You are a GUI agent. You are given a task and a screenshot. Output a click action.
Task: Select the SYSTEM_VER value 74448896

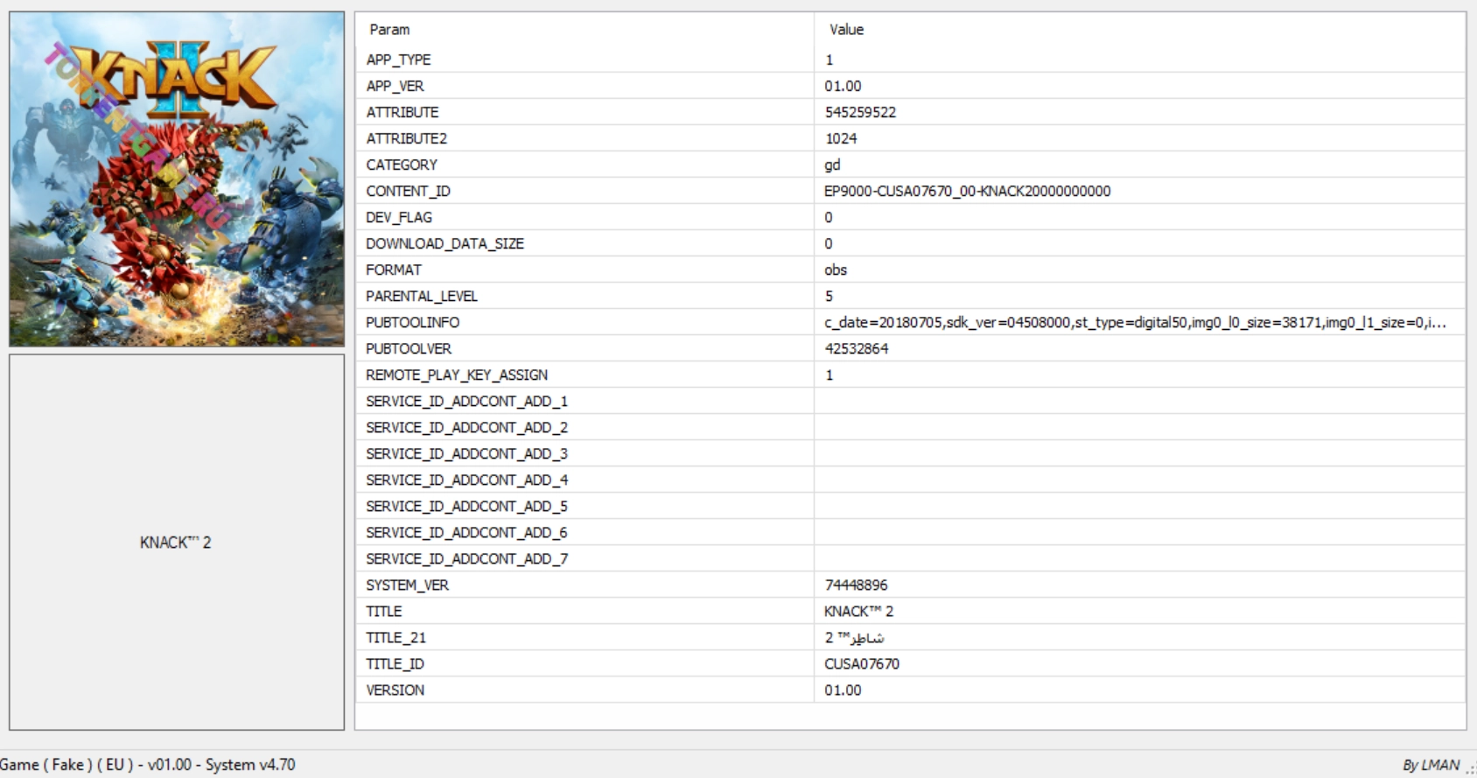pyautogui.click(x=856, y=585)
